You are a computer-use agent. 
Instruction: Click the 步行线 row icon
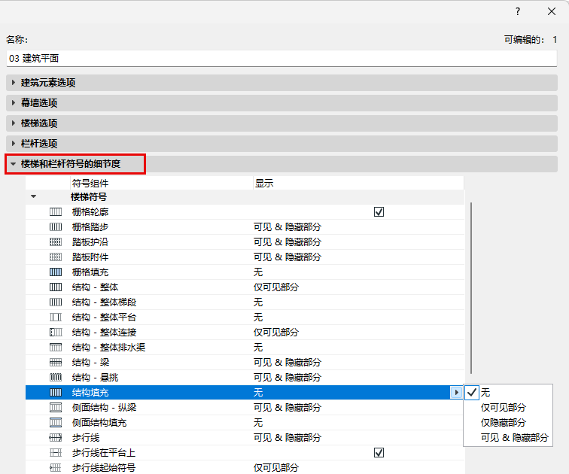point(56,438)
